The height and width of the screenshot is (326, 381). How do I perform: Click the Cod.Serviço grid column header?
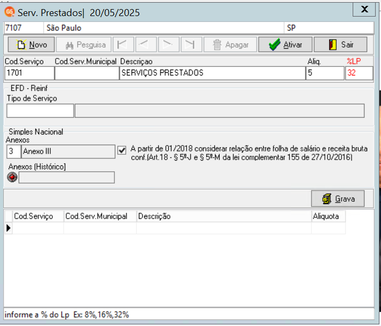coord(38,216)
